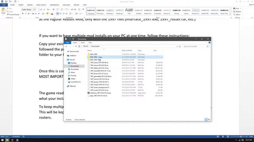Open the Share tab in File Explorer
This screenshot has height=142, width=254.
pyautogui.click(x=83, y=43)
